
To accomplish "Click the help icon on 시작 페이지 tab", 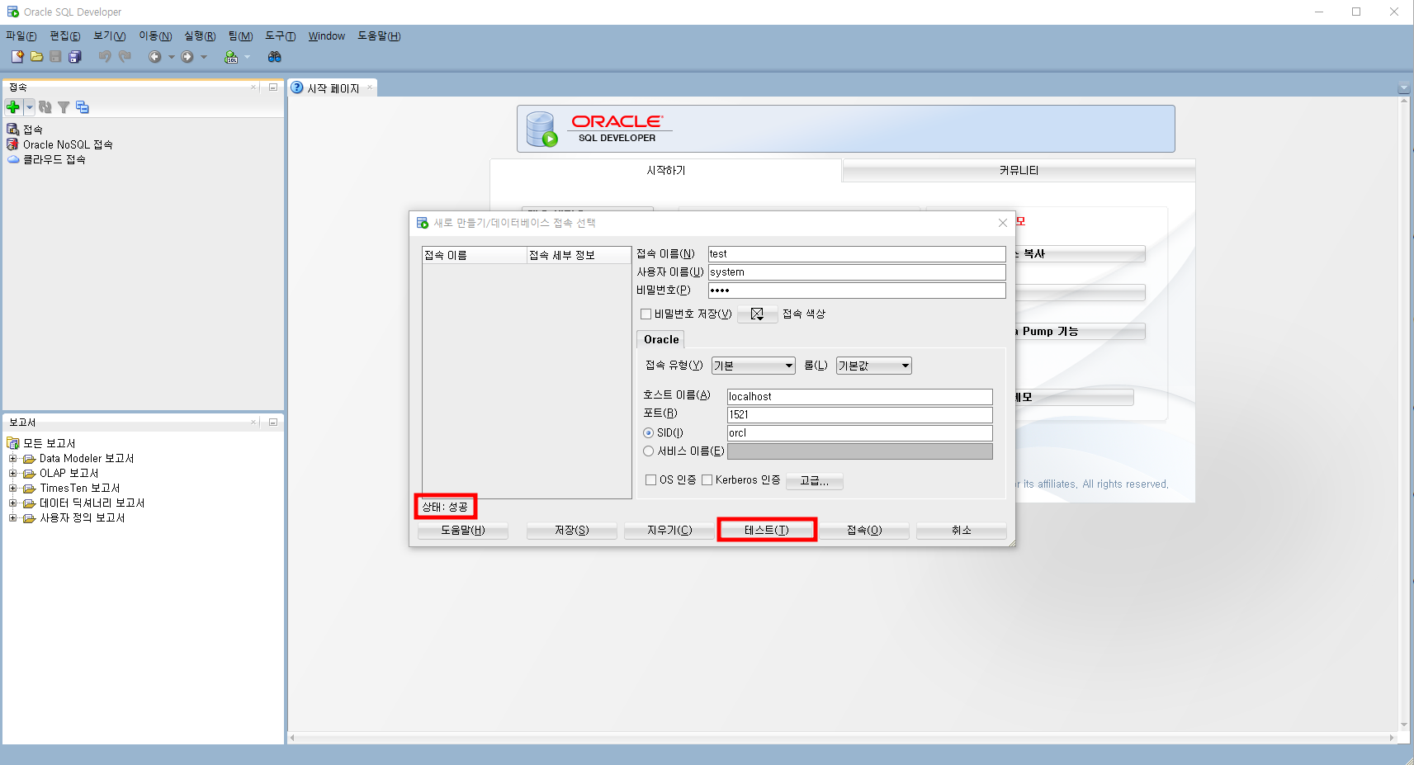I will click(297, 87).
